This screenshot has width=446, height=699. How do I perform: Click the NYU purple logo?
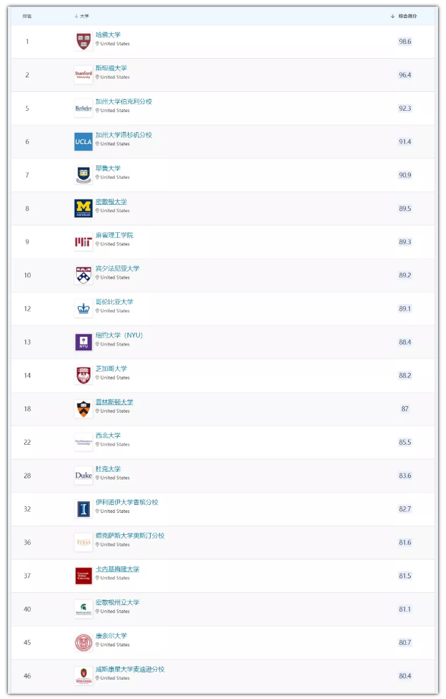tap(83, 342)
